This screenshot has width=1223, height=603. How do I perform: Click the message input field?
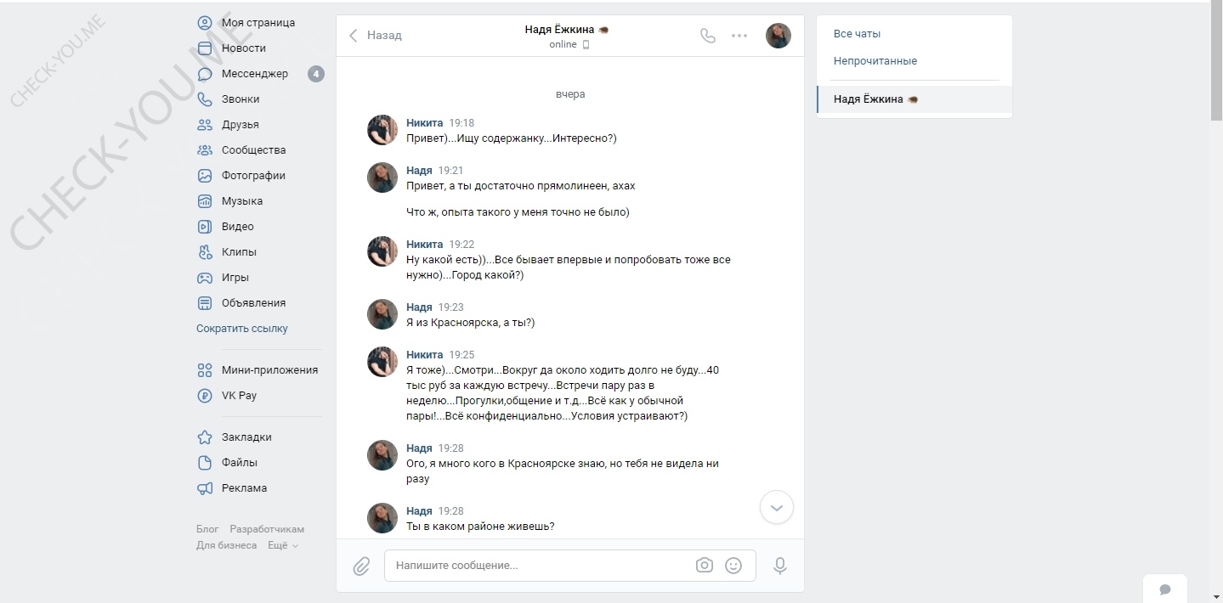tap(540, 566)
